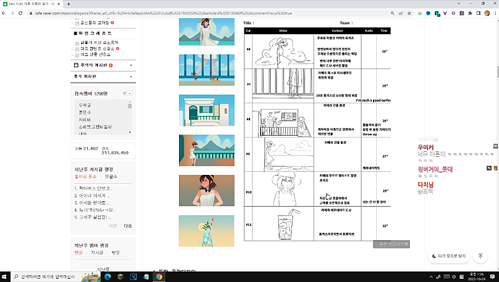Open girl close-up with hat thumbnail
The image size is (499, 282).
coord(206,190)
